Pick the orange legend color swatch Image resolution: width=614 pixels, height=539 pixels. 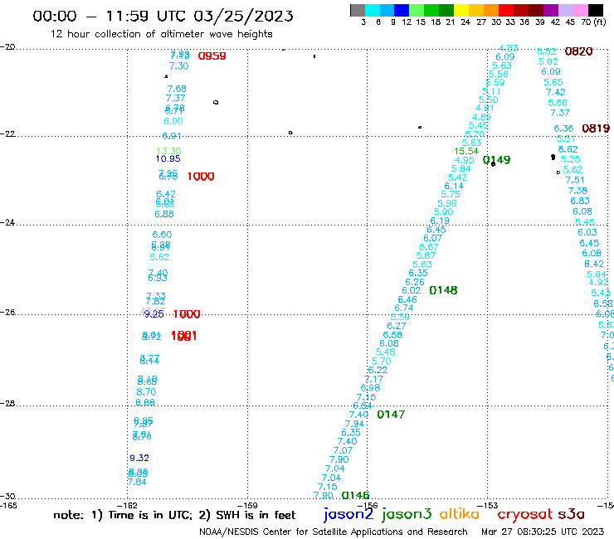(x=490, y=11)
